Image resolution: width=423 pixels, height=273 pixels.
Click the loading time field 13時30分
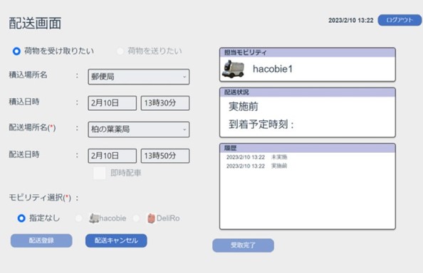point(165,103)
